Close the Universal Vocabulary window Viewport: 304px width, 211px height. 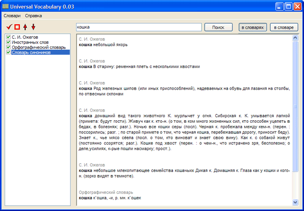297,7
